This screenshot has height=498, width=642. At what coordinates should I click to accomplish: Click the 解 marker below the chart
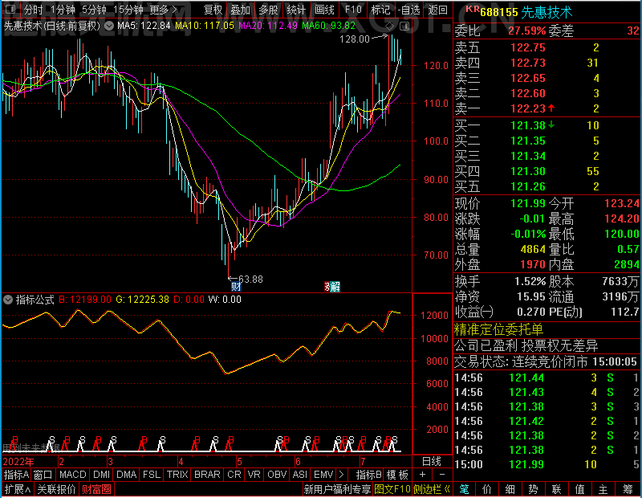click(335, 286)
